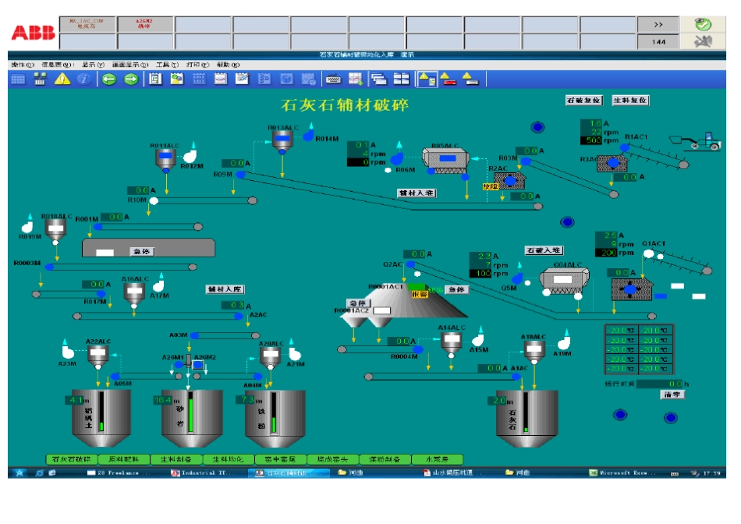Click the 生料复位 reset button
This screenshot has width=741, height=524.
630,100
